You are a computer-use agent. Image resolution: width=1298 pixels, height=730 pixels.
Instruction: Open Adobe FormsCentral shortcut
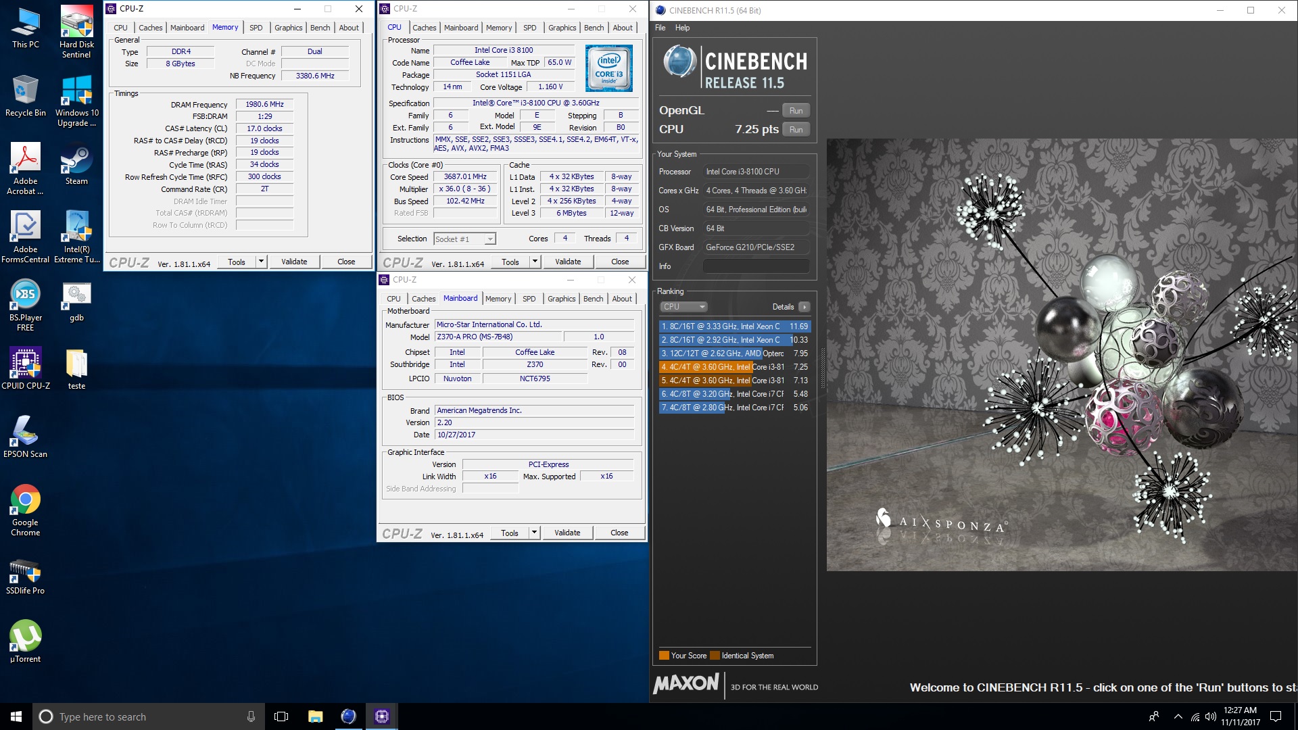tap(26, 237)
